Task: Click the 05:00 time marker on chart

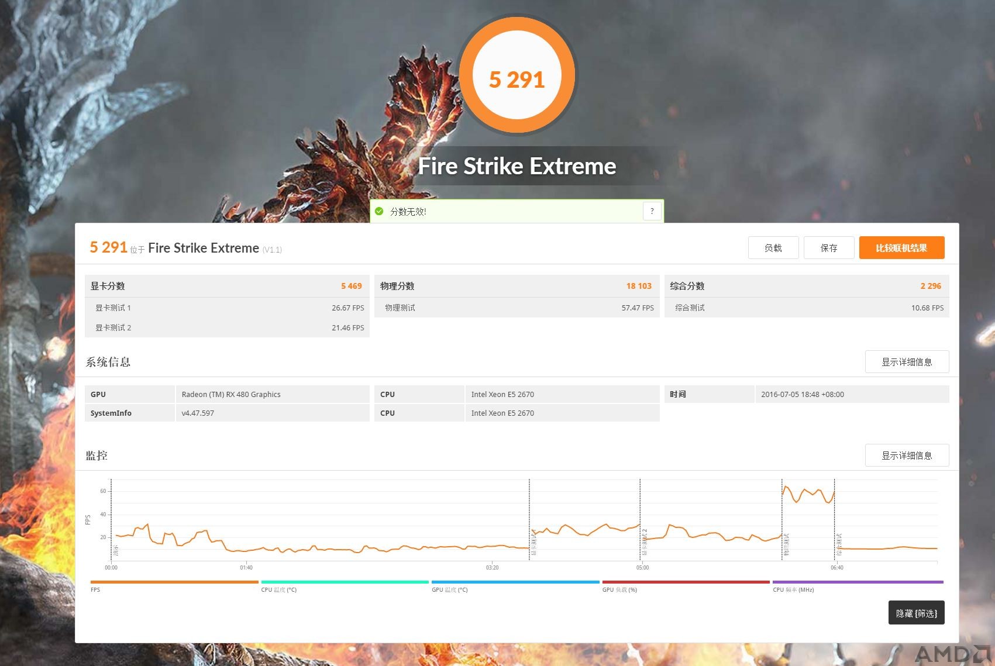Action: (x=642, y=567)
